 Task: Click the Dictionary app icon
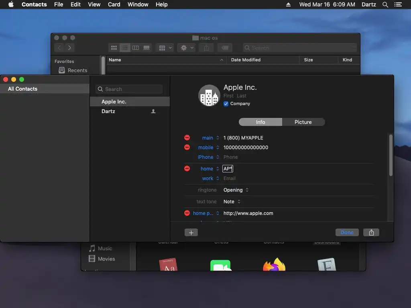(x=168, y=264)
